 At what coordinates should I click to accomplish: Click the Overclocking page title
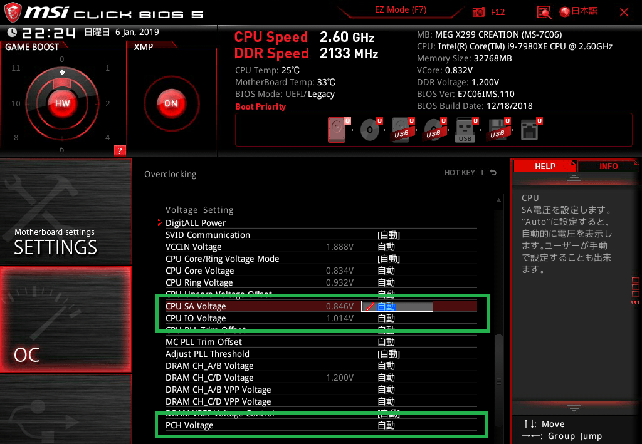click(171, 174)
